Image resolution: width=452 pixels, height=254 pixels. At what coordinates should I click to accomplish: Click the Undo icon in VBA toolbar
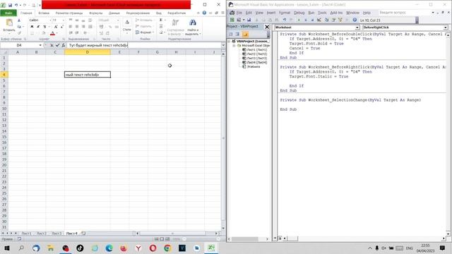pyautogui.click(x=284, y=20)
